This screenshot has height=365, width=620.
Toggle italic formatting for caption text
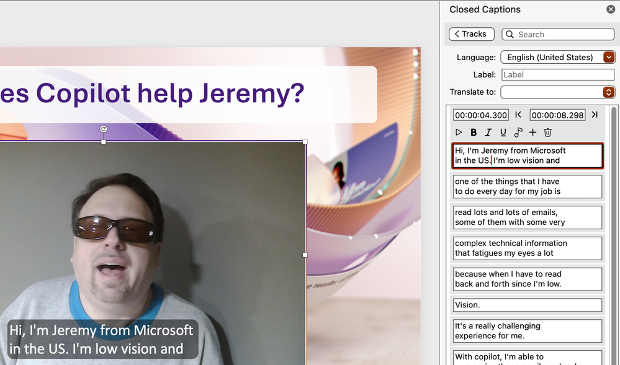(x=488, y=132)
